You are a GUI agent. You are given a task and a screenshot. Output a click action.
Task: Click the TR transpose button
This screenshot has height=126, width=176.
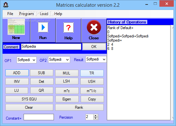(x=92, y=73)
